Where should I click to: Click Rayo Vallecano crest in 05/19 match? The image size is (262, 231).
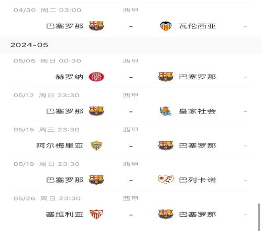[x=166, y=180]
